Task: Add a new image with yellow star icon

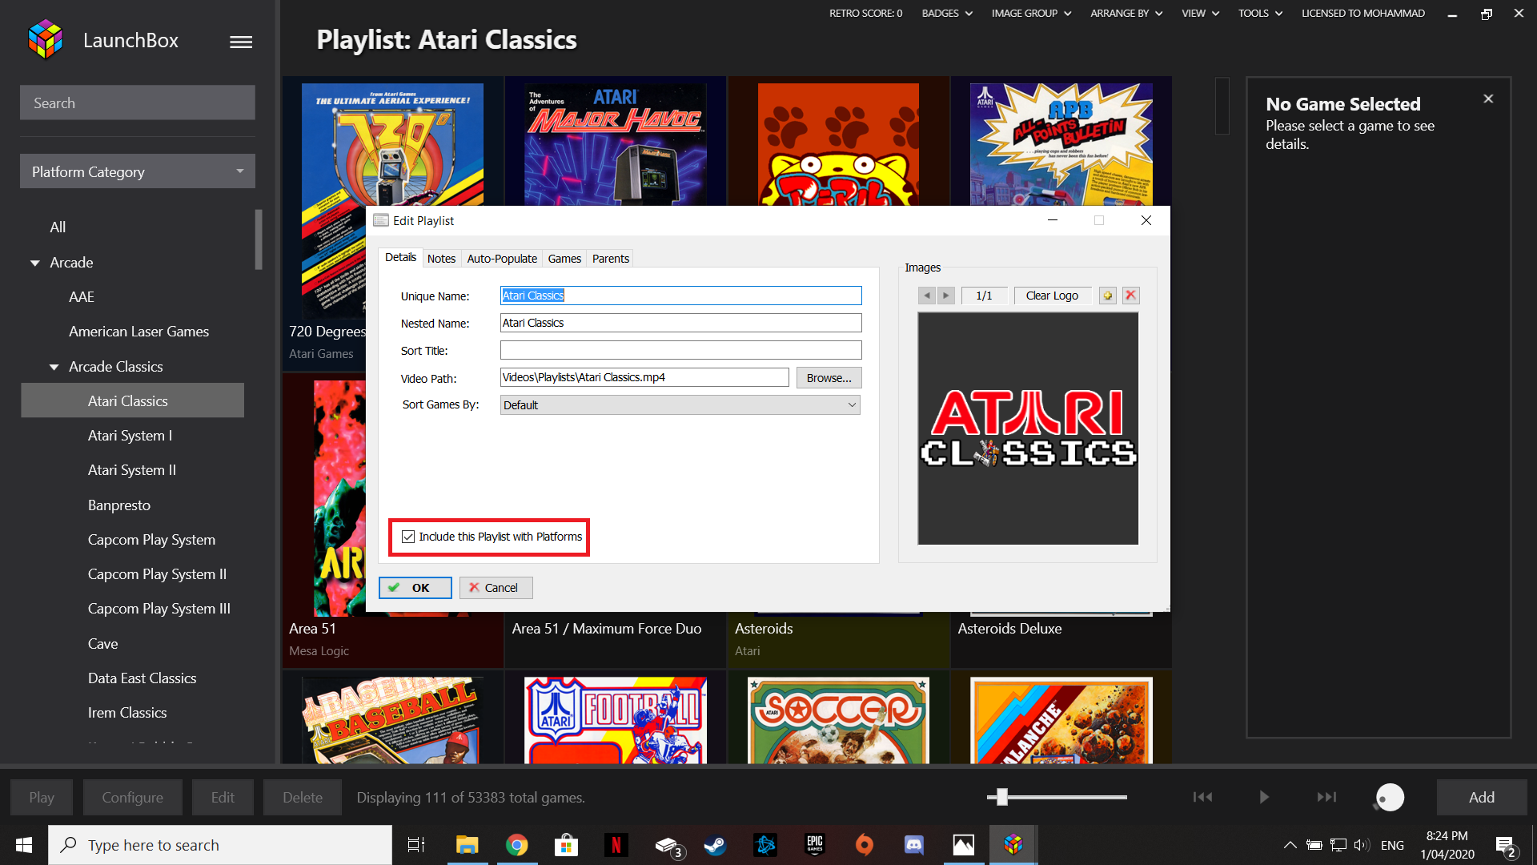Action: pos(1108,296)
